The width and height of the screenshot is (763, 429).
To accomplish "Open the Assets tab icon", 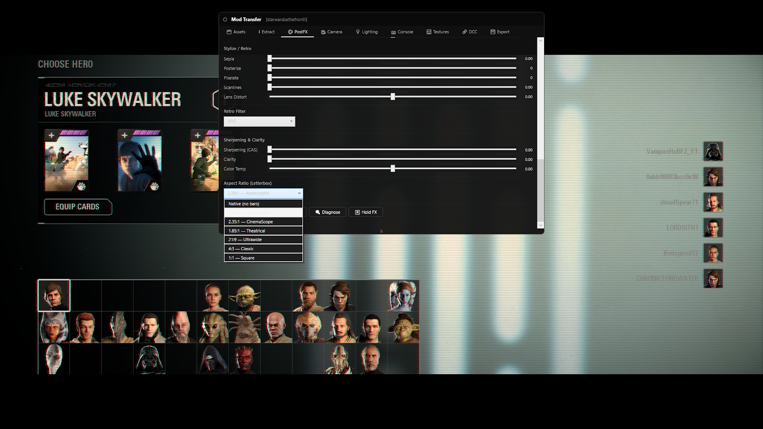I will tap(229, 32).
